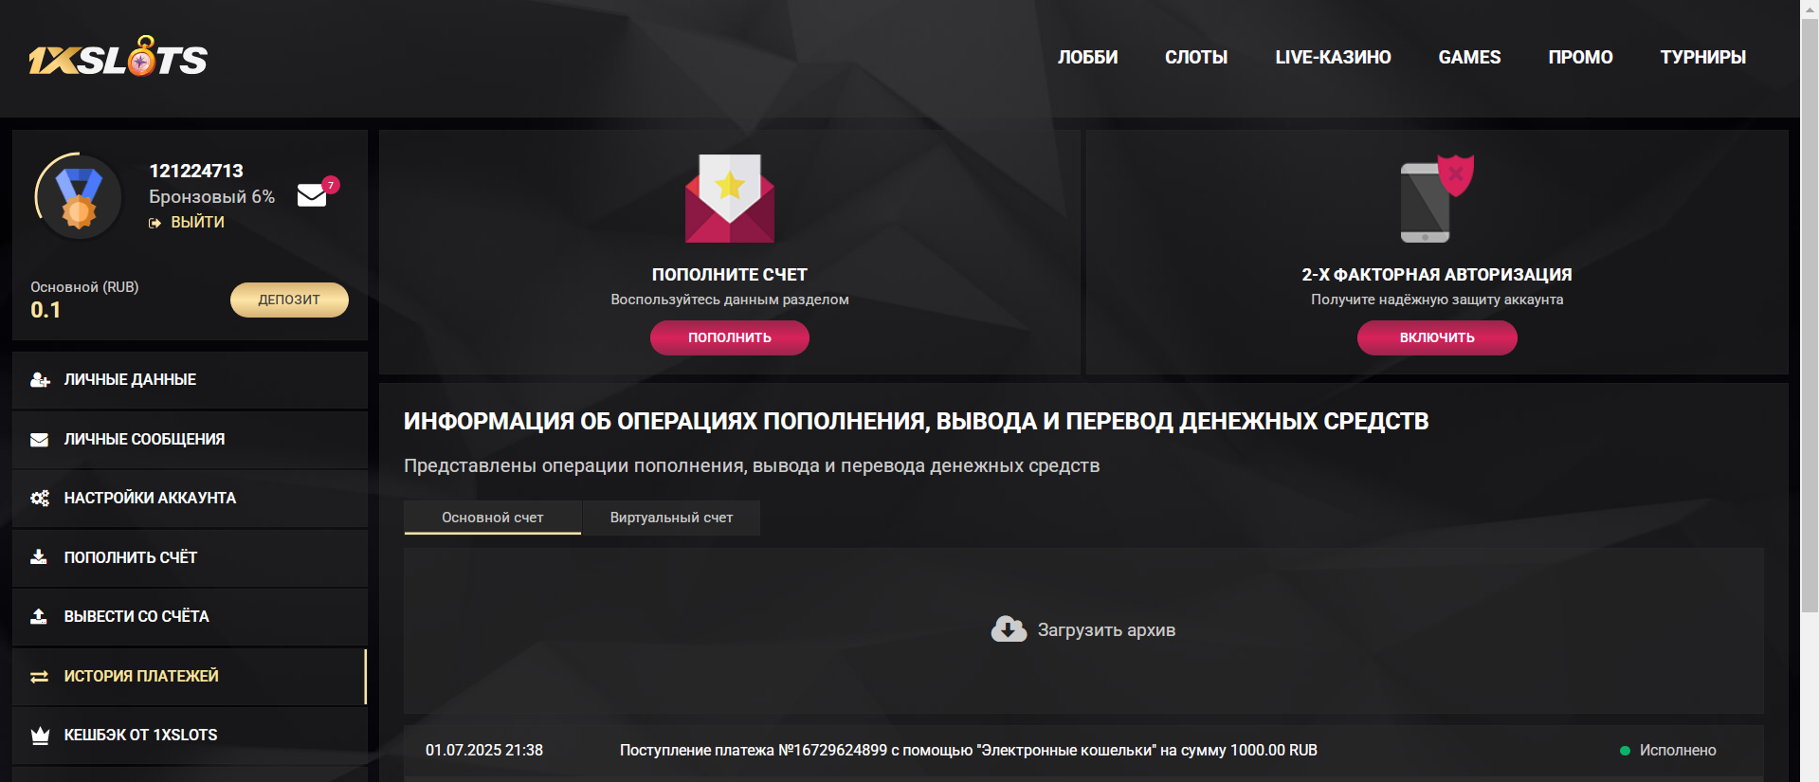Screen dimensions: 1819x782
Task: Open КЕШБЭК ОТ 1XSLOTS in the sidebar
Action: (190, 736)
